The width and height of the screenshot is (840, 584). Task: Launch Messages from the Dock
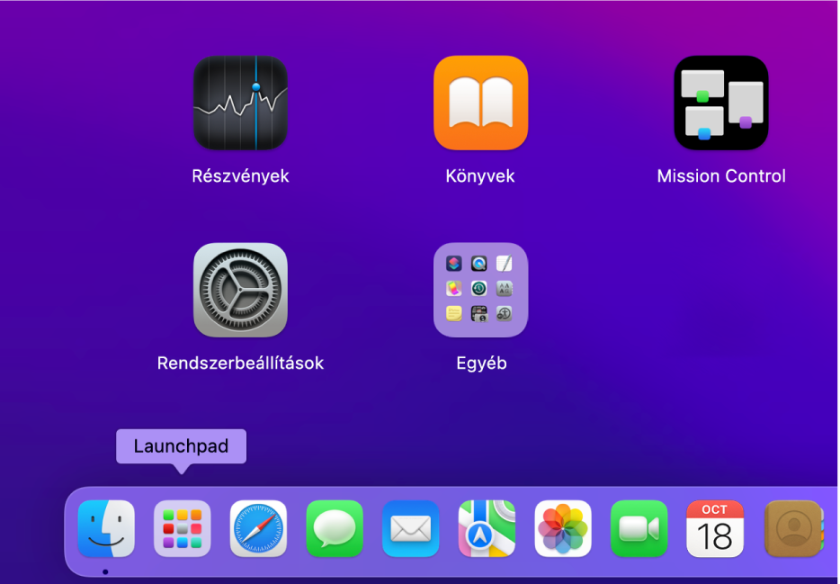[x=334, y=528]
